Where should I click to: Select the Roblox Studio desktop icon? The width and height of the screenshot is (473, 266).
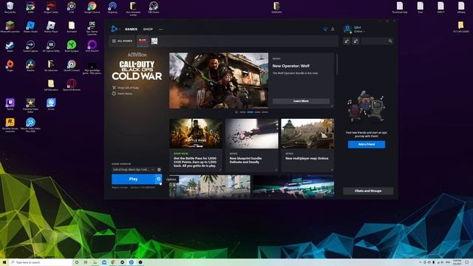[x=30, y=27]
